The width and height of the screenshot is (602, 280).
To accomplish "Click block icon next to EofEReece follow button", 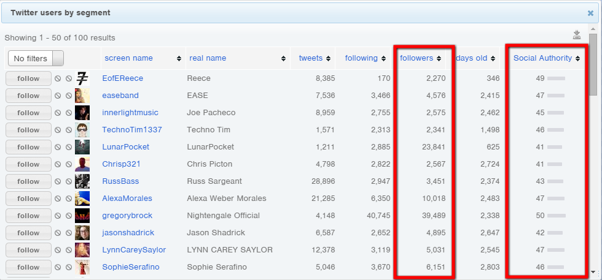I will (x=58, y=78).
